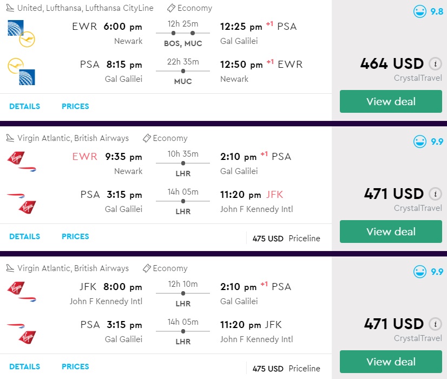
Task: View deal for the EWR 9:35 pm flight
Action: tap(391, 232)
